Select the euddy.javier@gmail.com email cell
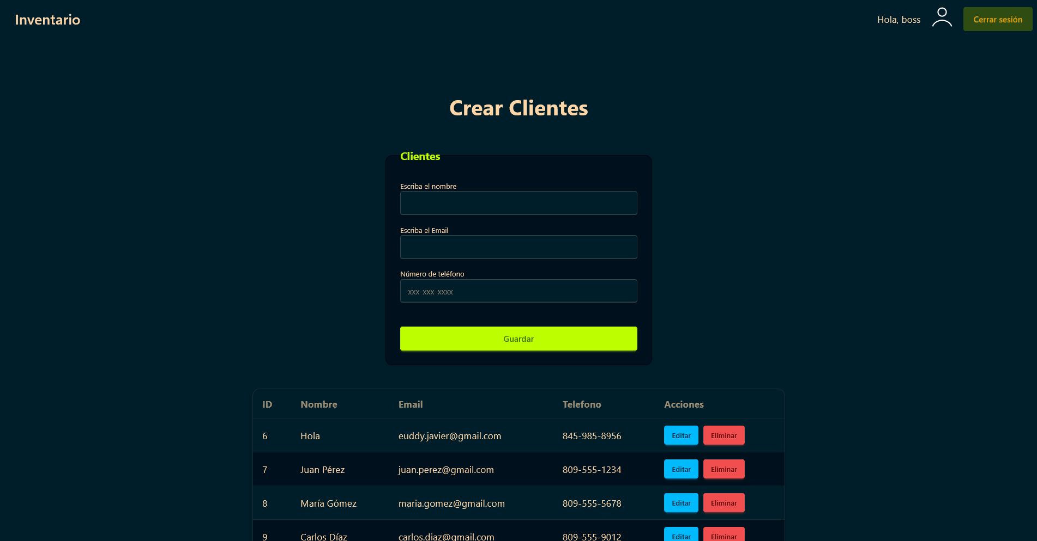The image size is (1037, 541). (449, 436)
